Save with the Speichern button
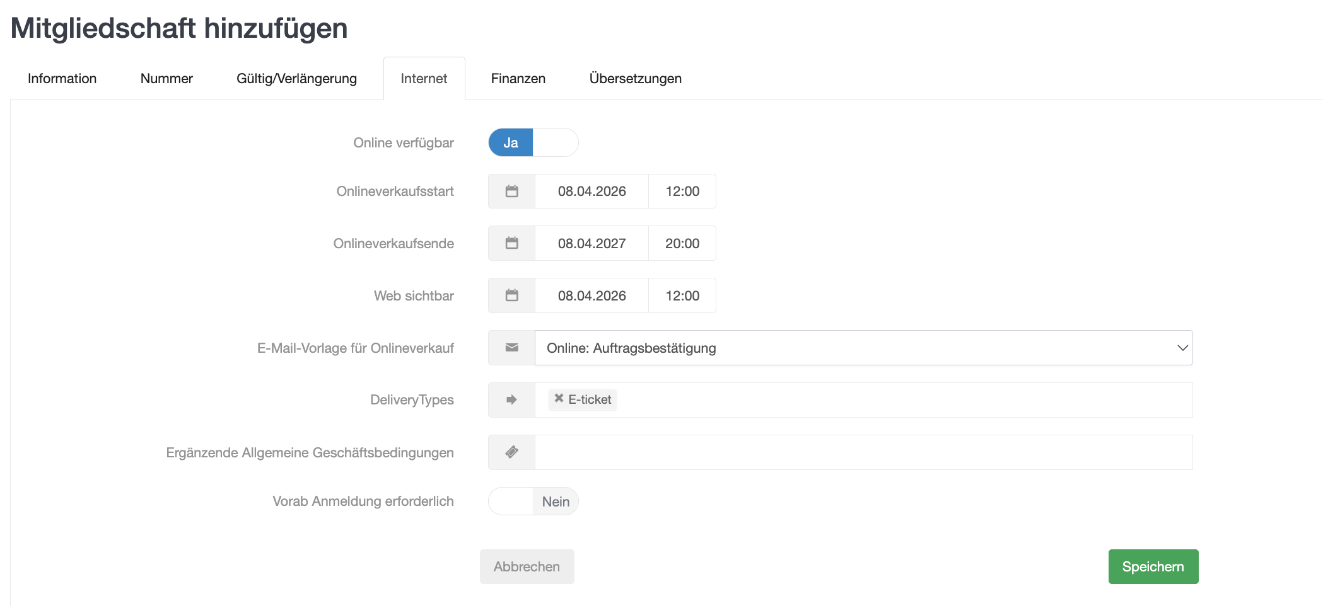 click(1153, 566)
